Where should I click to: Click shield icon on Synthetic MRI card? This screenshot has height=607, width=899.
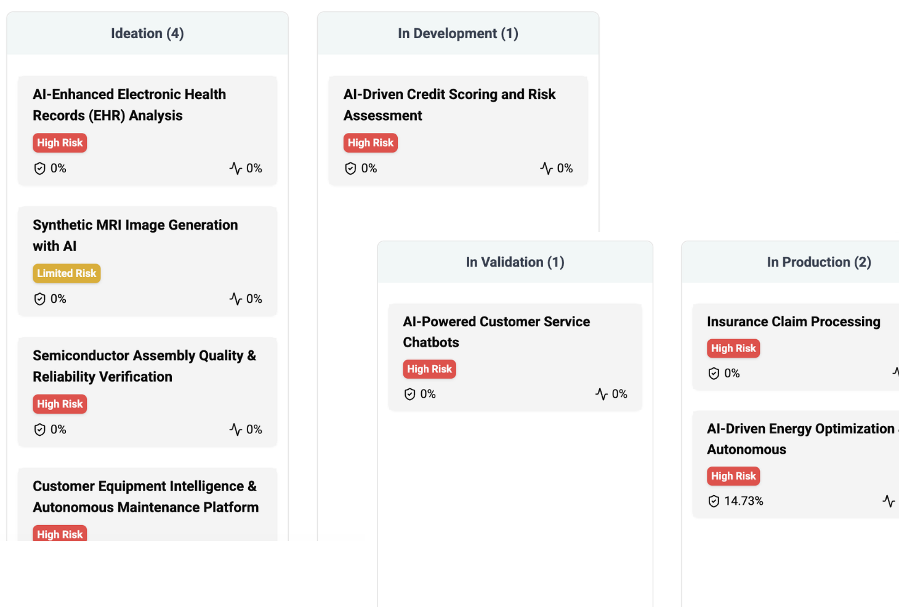click(x=40, y=299)
